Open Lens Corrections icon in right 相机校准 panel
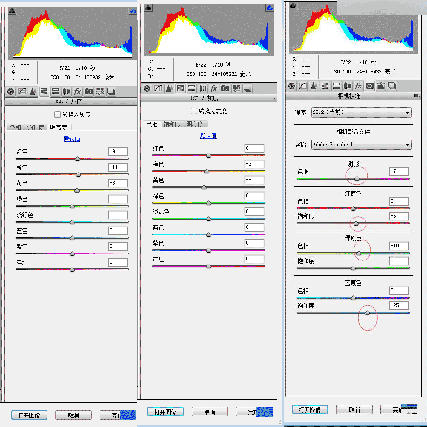Viewport: 427px width, 427px height. (347, 86)
